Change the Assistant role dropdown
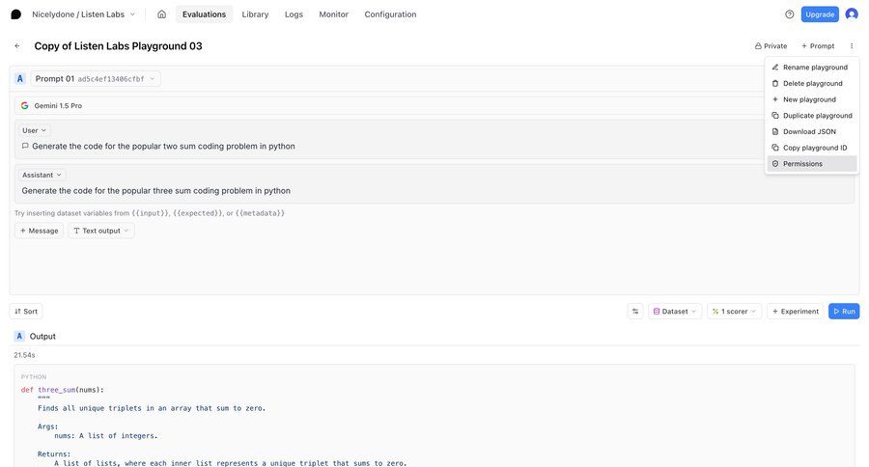869x467 pixels. point(42,175)
